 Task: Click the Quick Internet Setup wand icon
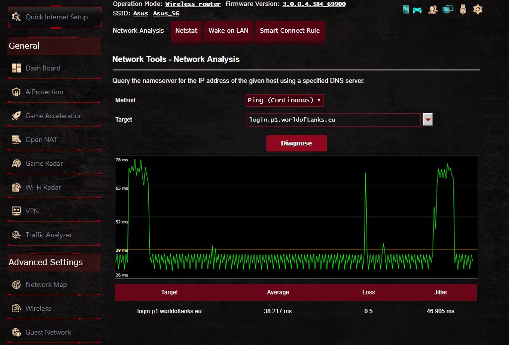16,17
